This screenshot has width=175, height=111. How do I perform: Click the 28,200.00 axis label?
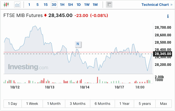coord(163,64)
